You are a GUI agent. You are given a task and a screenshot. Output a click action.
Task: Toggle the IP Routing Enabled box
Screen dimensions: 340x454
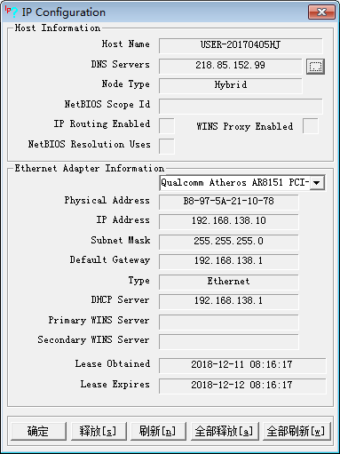(167, 126)
